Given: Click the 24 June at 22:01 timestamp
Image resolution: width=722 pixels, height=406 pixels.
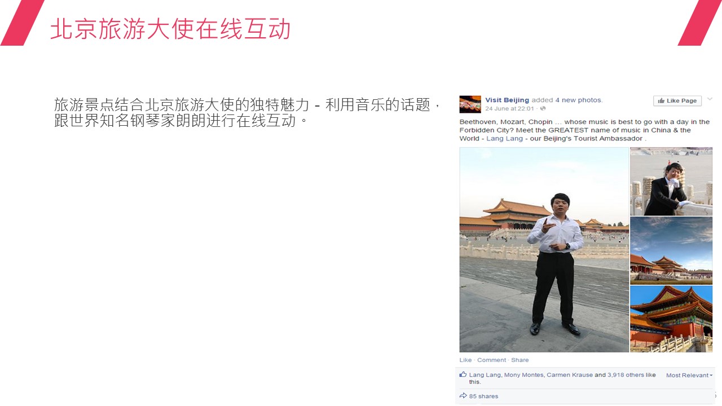Looking at the screenshot, I should tap(509, 108).
